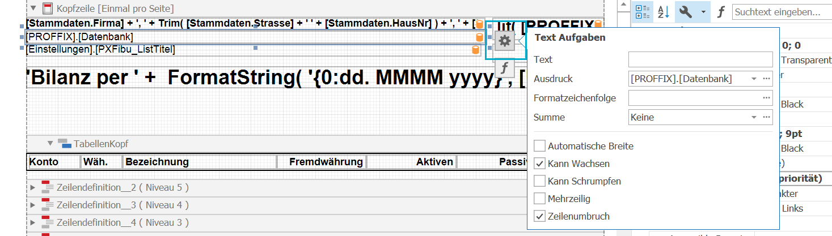This screenshot has width=832, height=236.
Task: Open the dropdown arrow next to wrench
Action: tap(703, 11)
